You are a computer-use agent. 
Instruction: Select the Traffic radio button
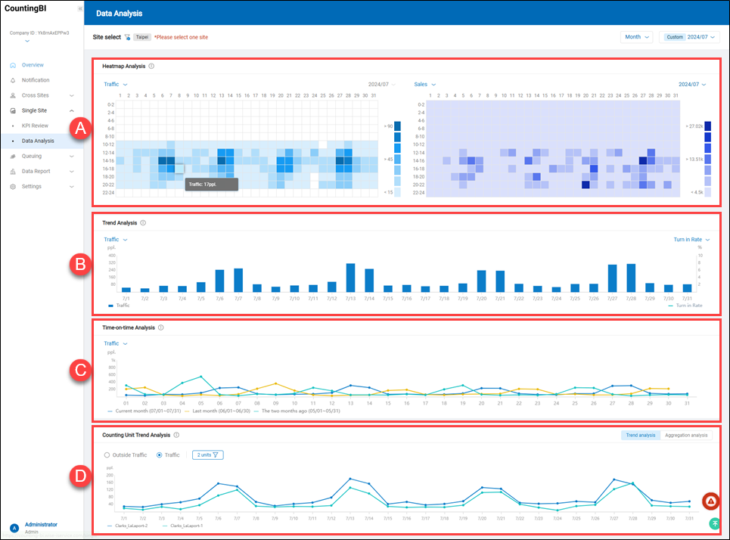158,455
